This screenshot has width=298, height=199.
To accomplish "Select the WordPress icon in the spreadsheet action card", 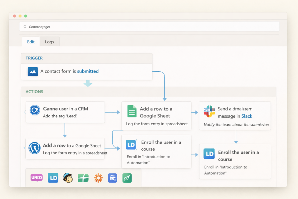I will [35, 149].
